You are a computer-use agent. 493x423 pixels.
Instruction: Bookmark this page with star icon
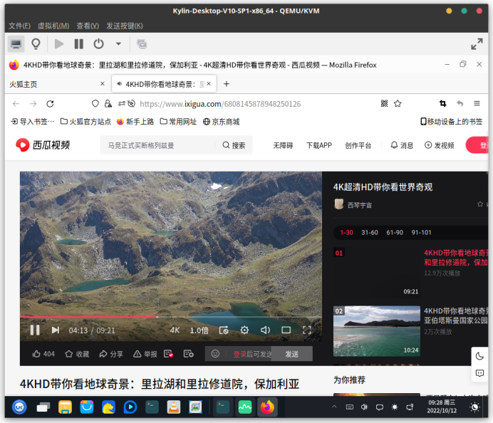[x=398, y=103]
